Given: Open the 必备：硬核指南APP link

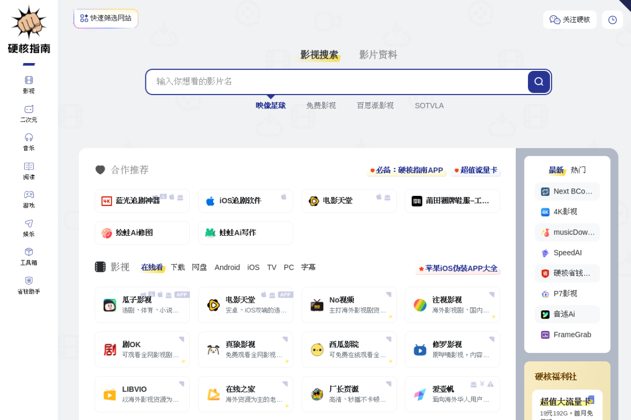Looking at the screenshot, I should click(x=407, y=170).
